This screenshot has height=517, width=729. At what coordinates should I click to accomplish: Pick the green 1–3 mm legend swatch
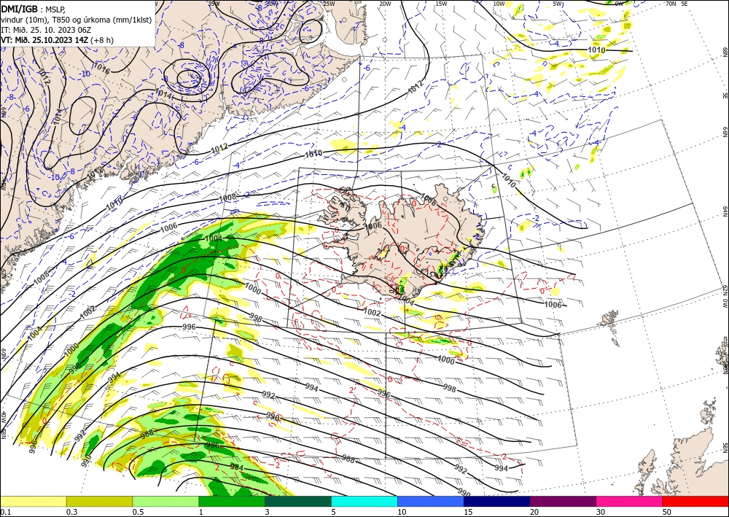click(x=232, y=501)
